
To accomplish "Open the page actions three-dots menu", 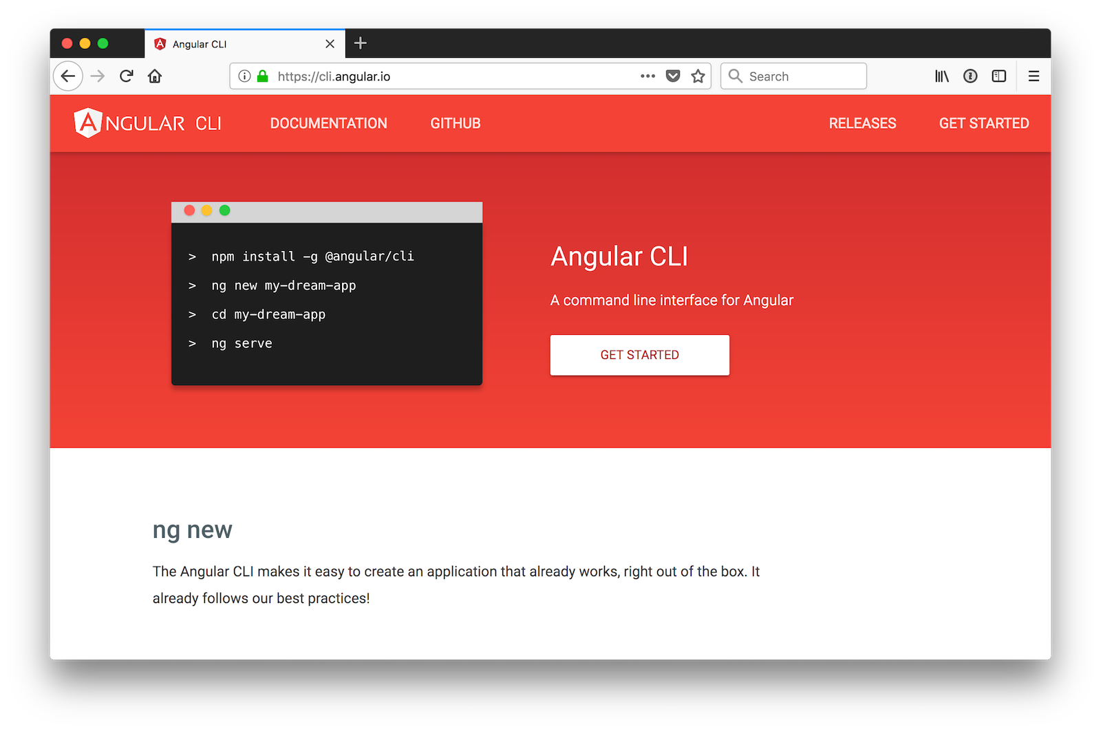I will click(648, 76).
